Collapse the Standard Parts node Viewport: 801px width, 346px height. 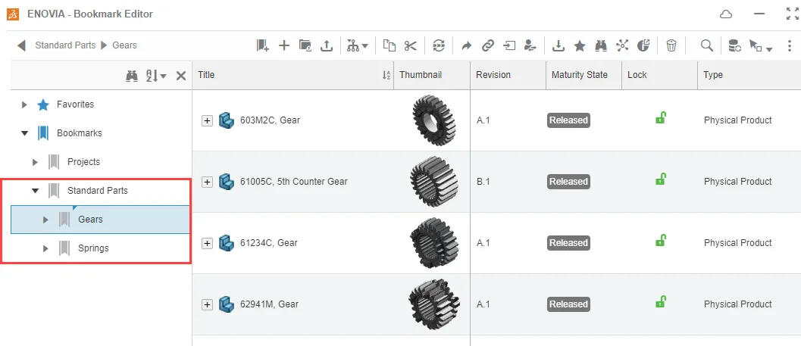click(35, 191)
